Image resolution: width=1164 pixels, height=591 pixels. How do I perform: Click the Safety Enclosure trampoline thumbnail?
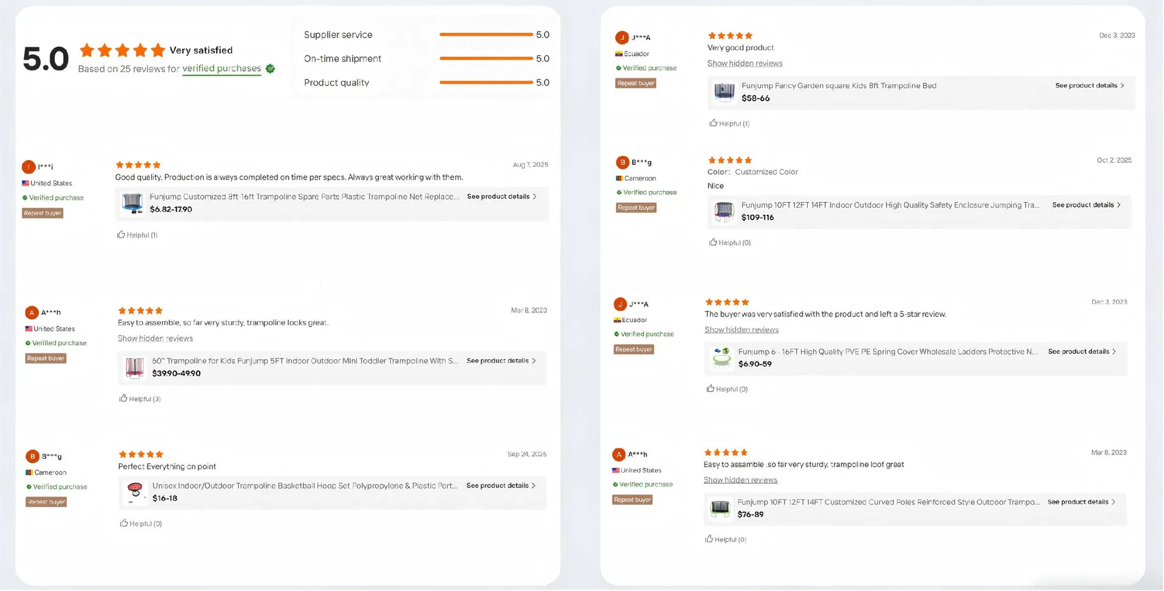coord(724,211)
